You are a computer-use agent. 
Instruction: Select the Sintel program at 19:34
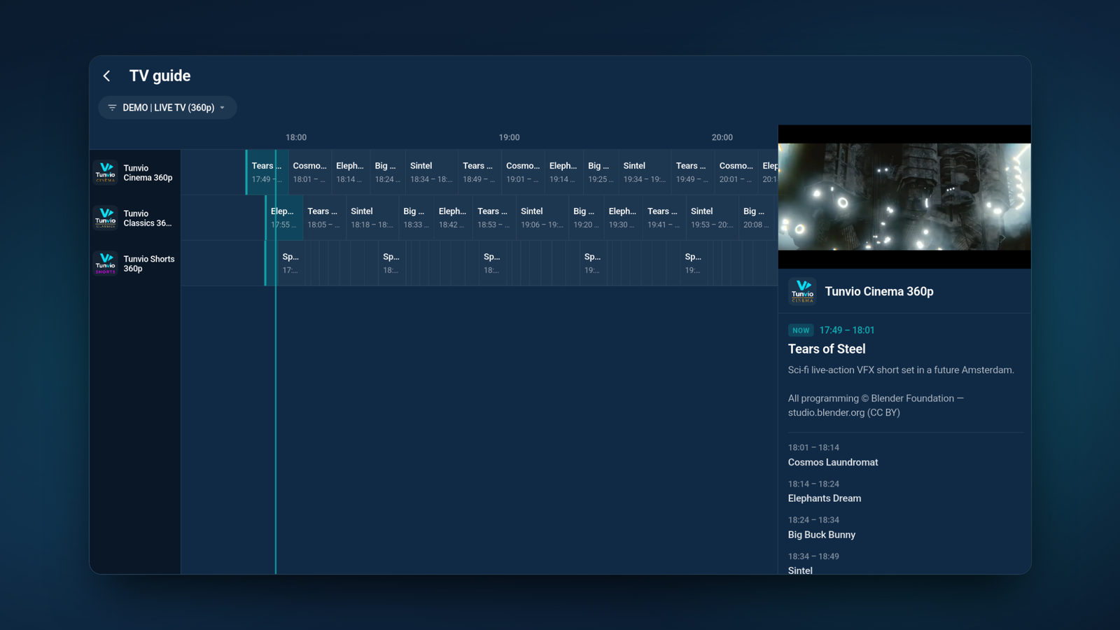pos(645,172)
